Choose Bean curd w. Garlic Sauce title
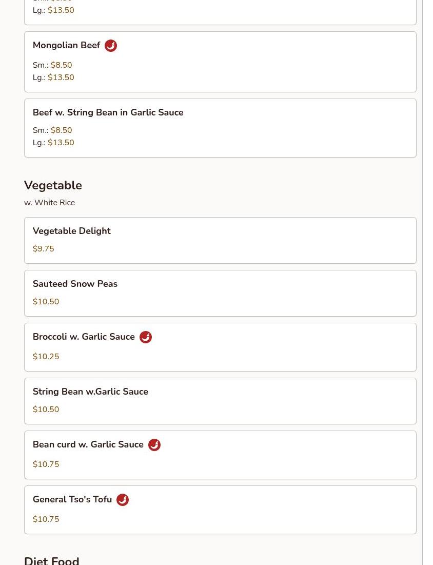433x565 pixels. [88, 444]
